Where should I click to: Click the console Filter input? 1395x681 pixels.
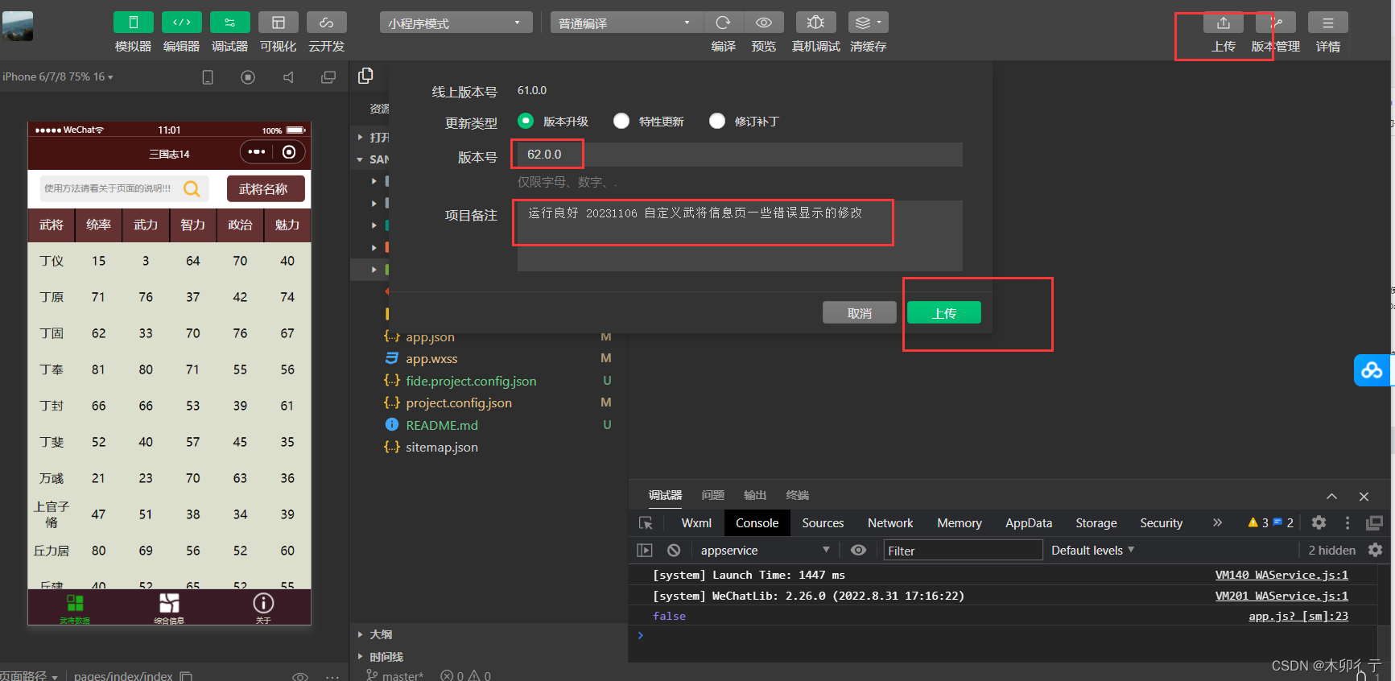pyautogui.click(x=963, y=551)
